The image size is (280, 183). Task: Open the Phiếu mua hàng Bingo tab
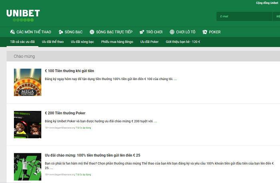pos(117,42)
